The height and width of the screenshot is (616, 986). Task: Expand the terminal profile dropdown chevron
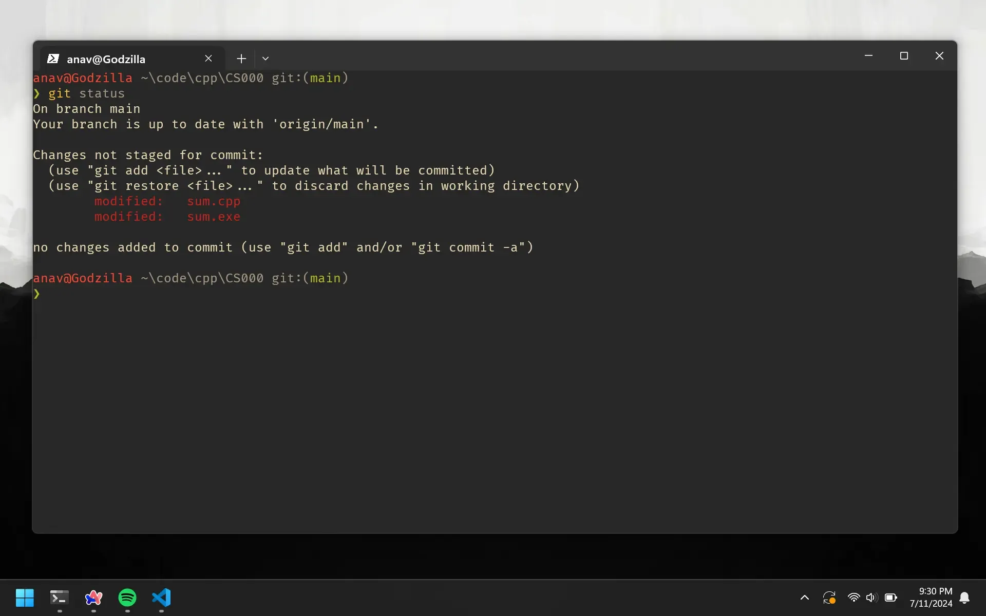pyautogui.click(x=266, y=59)
